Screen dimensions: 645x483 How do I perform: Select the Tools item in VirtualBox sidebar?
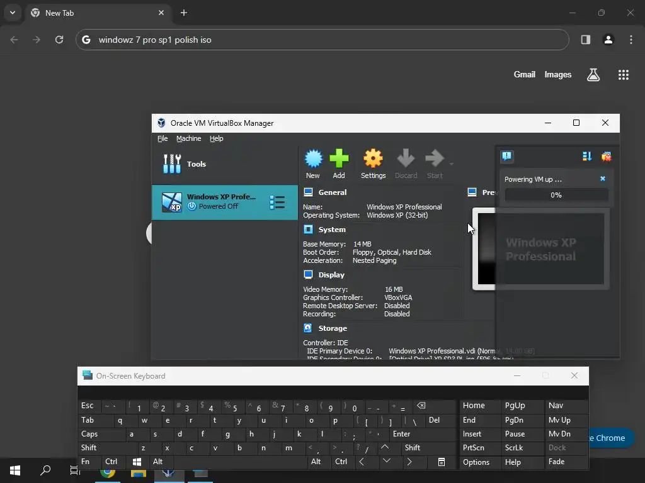(225, 164)
